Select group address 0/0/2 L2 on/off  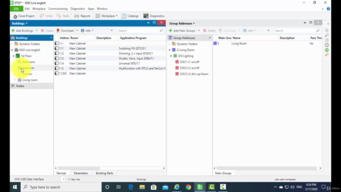coord(188,68)
